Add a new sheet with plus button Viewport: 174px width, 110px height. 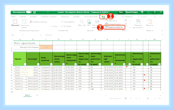pos(37,95)
